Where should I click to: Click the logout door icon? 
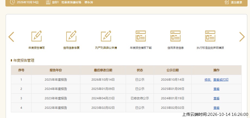(227, 2)
